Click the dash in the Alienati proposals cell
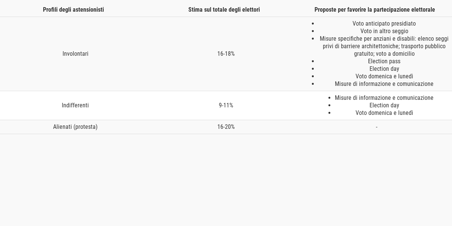 coord(377,127)
